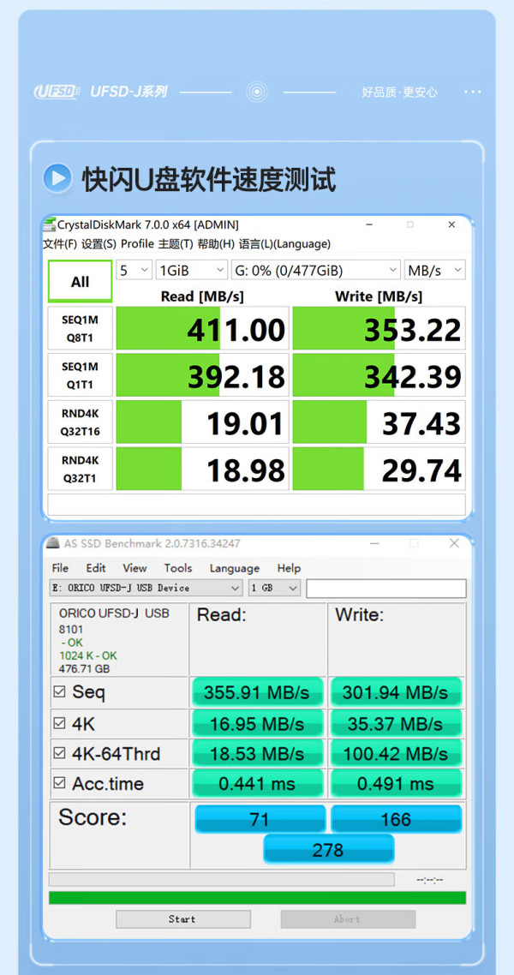The image size is (514, 975).
Task: Click the blue play icon beside the heading
Action: click(x=57, y=179)
